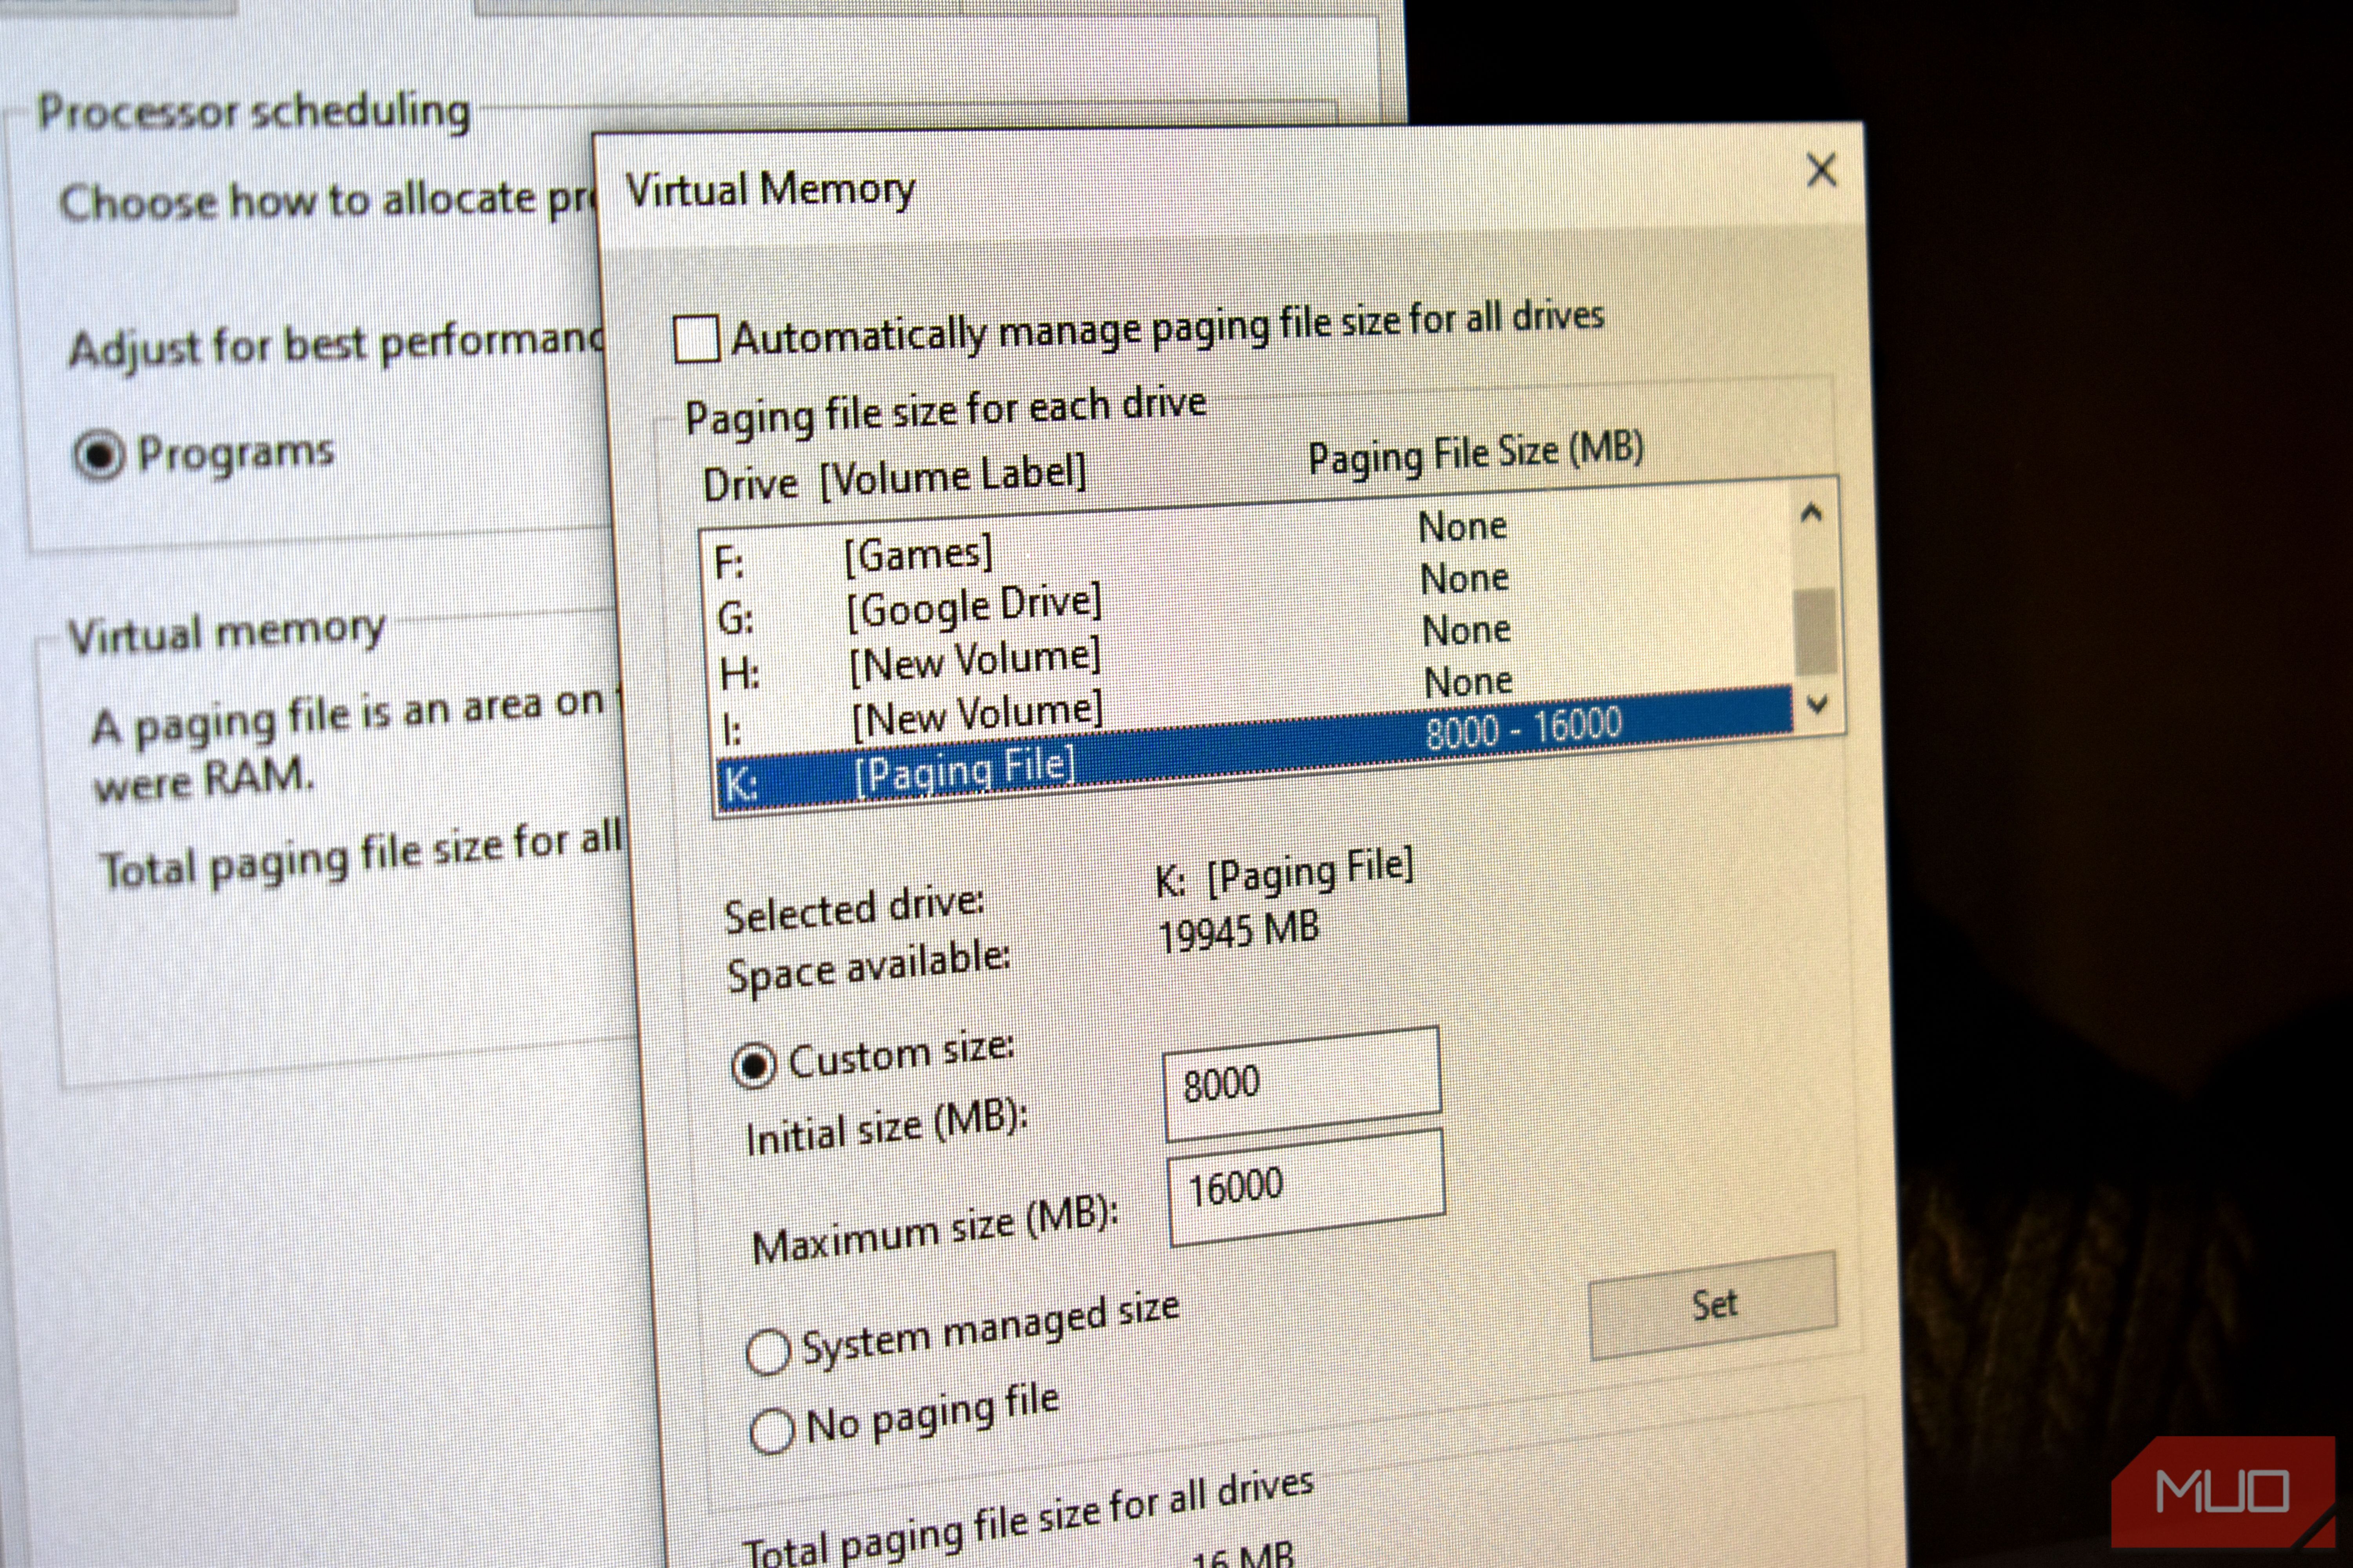This screenshot has height=1568, width=2353.
Task: Click the drive list scroll down arrow
Action: (1818, 704)
